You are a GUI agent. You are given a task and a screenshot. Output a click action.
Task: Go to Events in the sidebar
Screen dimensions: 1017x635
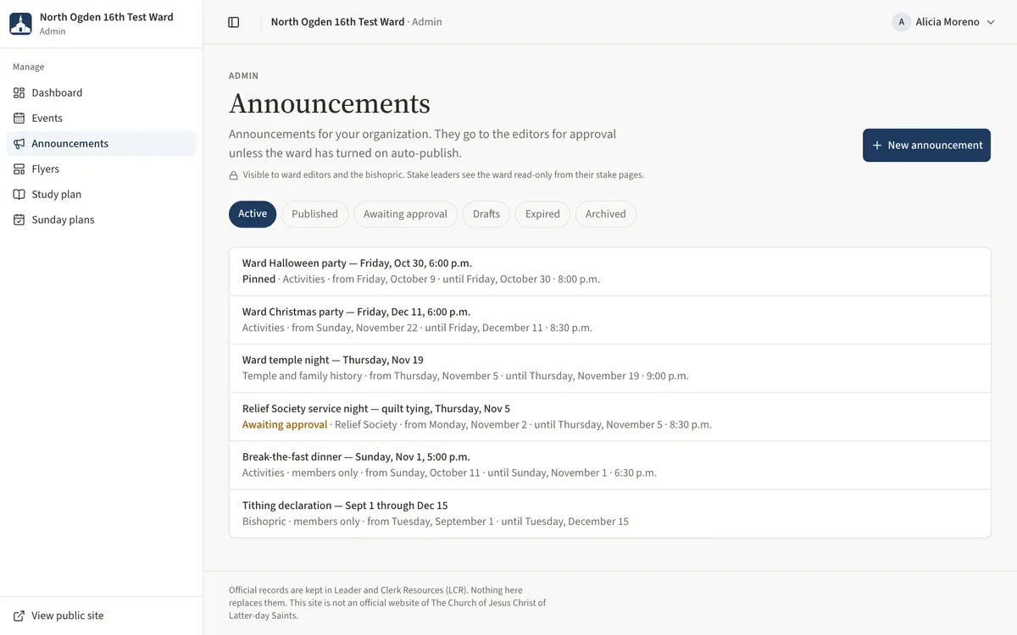(102, 119)
